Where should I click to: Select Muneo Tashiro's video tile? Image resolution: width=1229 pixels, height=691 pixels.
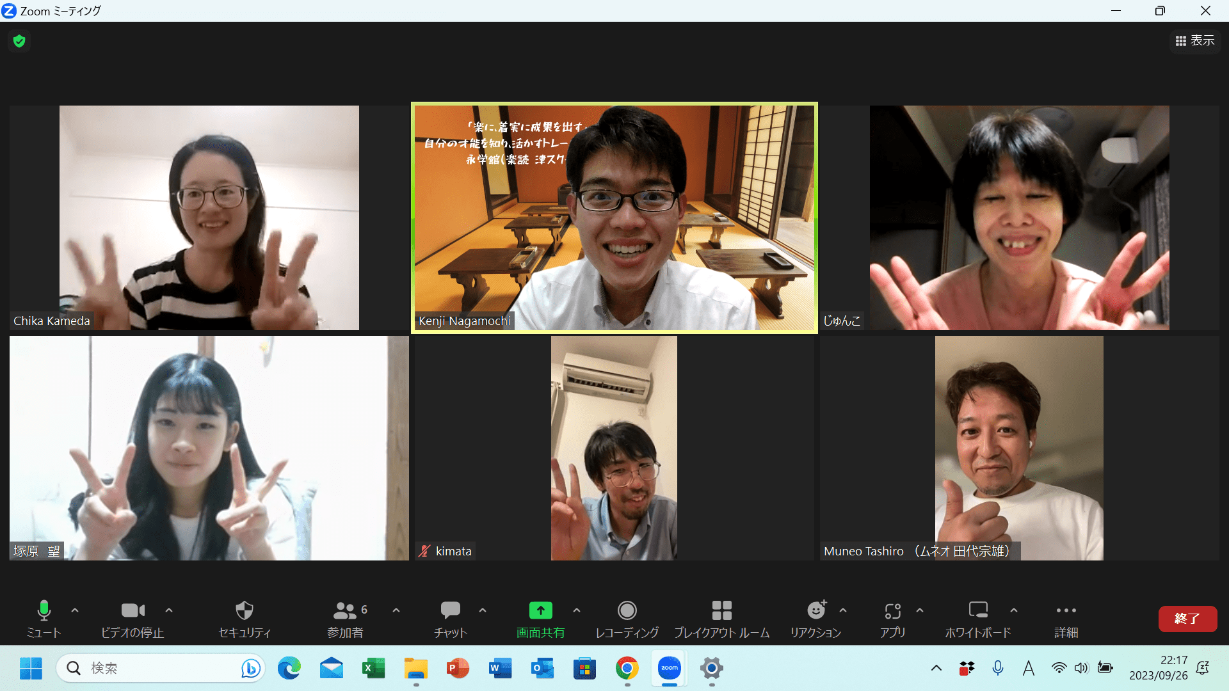(1019, 448)
